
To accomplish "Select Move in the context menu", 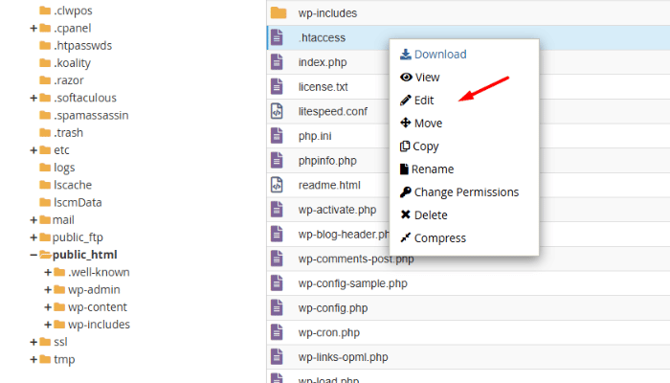I will coord(428,124).
